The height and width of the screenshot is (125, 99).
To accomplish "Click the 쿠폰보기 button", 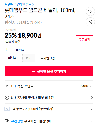I will point(84,39).
